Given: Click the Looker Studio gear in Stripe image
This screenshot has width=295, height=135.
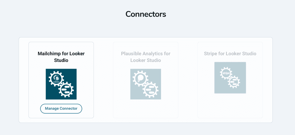Looking at the screenshot, I should click(x=234, y=82).
